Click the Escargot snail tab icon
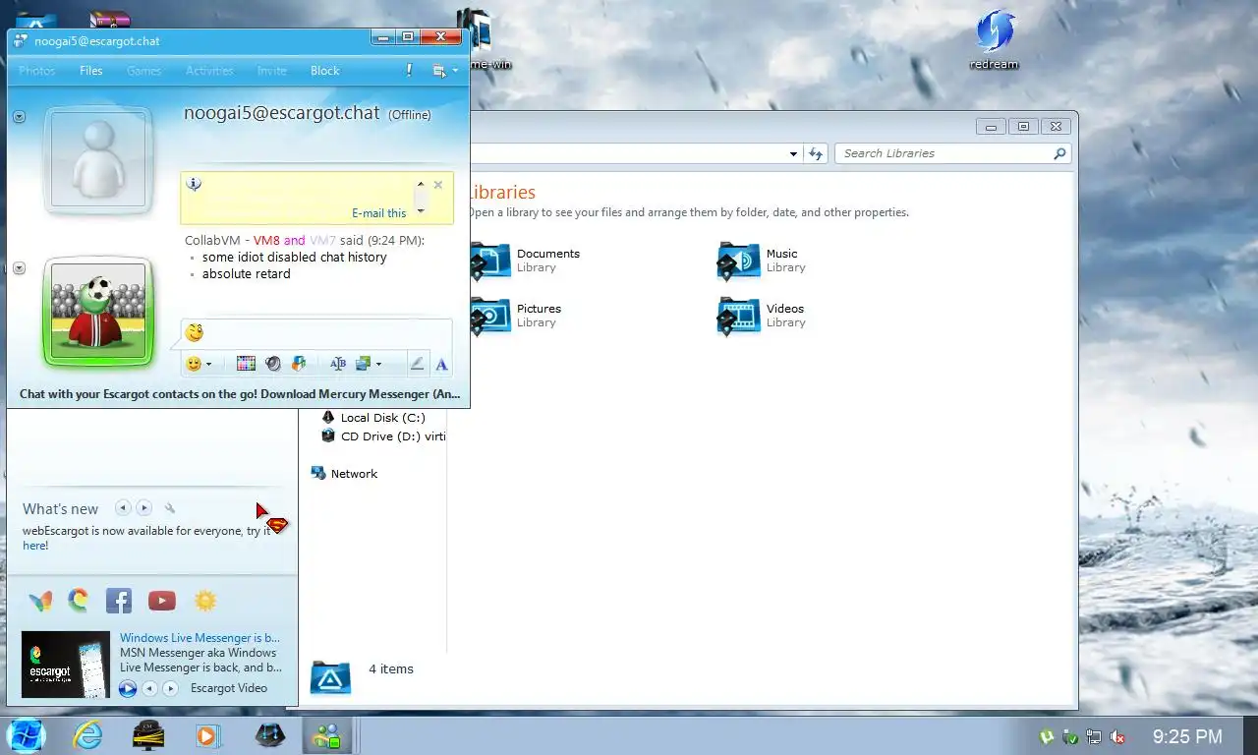The width and height of the screenshot is (1258, 755). point(79,601)
